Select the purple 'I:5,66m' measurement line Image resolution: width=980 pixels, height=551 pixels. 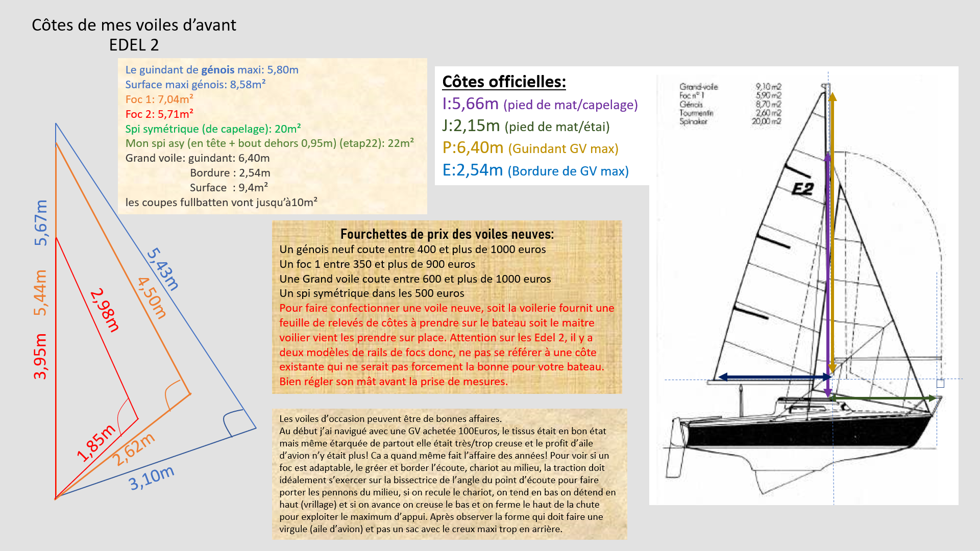540,104
